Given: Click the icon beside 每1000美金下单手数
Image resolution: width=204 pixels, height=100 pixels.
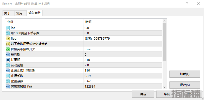Looking at the screenshot, I should tap(8, 33).
